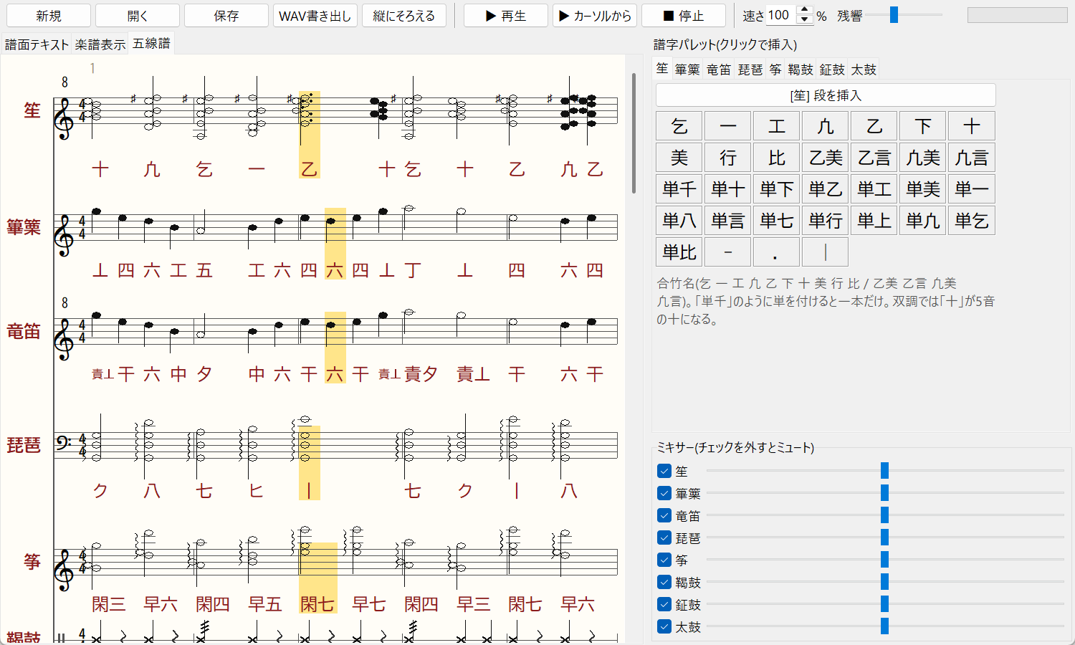The height and width of the screenshot is (645, 1075).
Task: Click the speed value field showing 100
Action: pos(781,15)
